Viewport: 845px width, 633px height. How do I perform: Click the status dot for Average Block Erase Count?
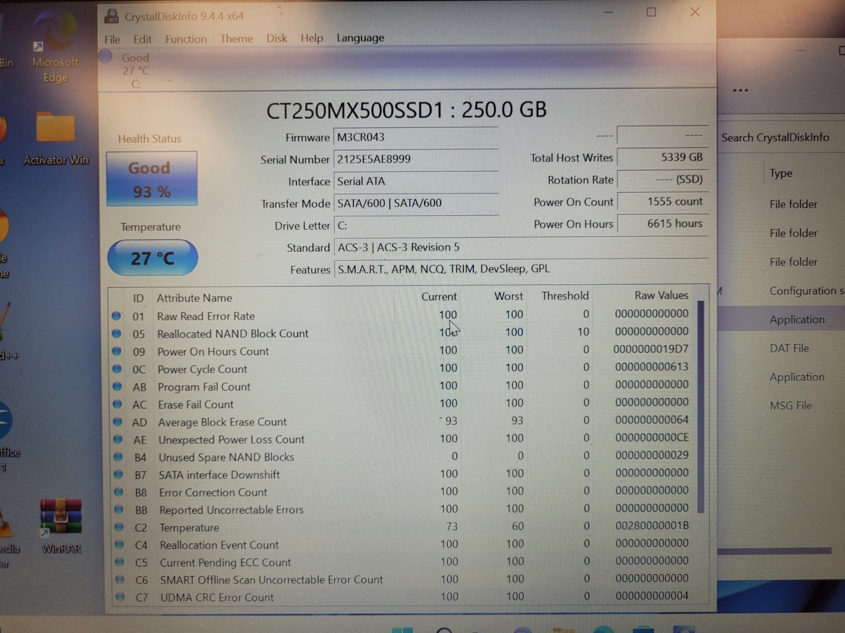click(x=118, y=422)
